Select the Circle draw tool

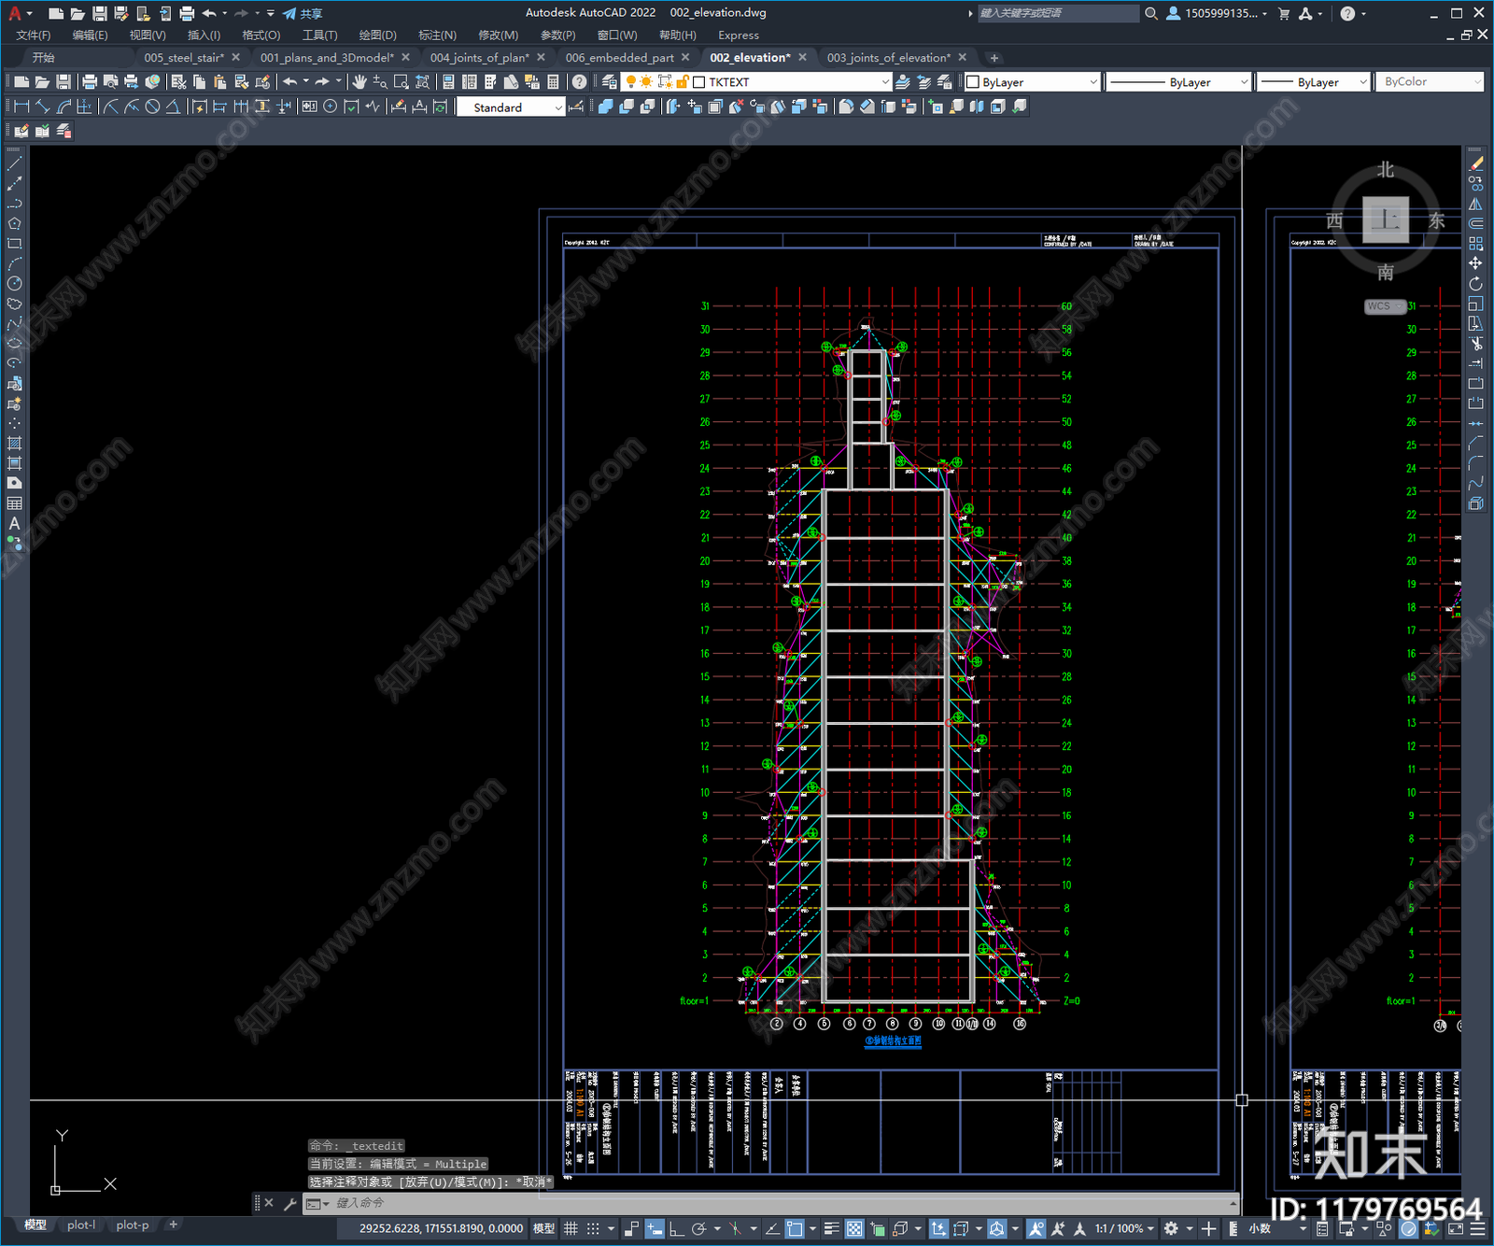click(x=14, y=284)
